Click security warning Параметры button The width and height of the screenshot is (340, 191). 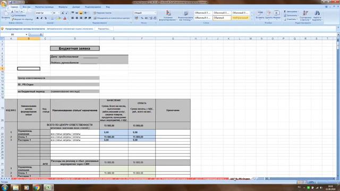point(104,29)
